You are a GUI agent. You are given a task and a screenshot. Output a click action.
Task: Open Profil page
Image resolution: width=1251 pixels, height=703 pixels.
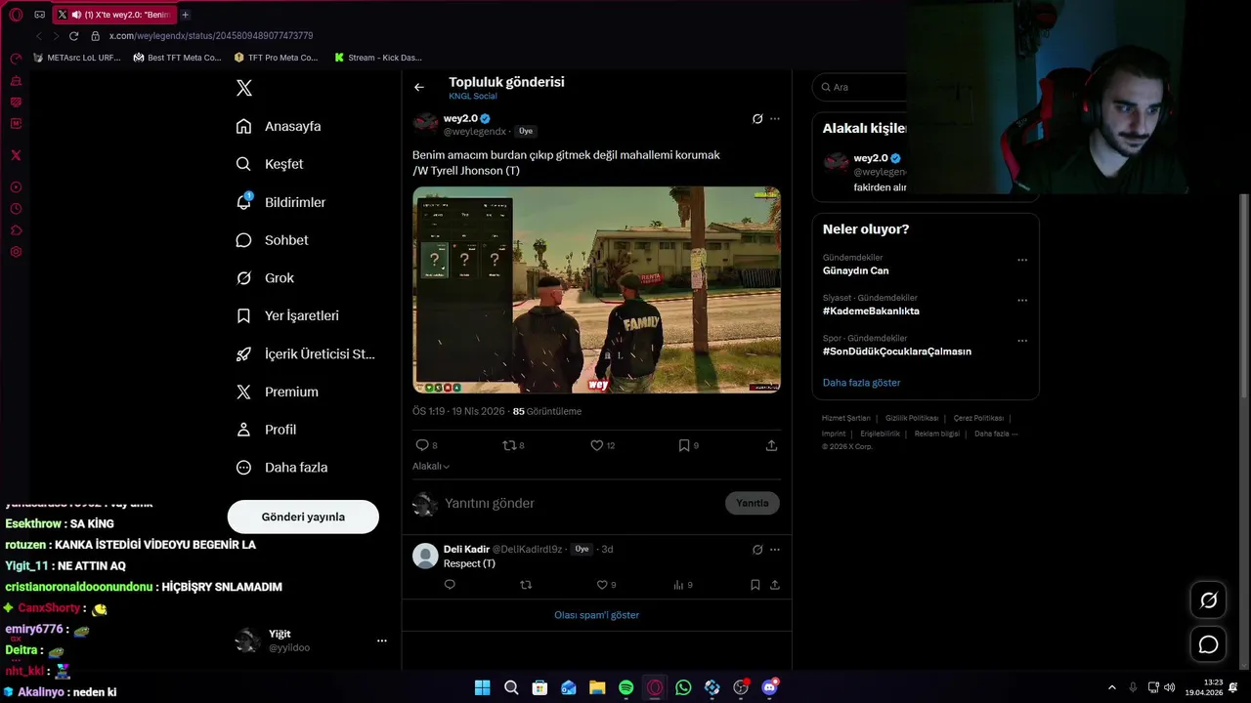tap(266, 430)
